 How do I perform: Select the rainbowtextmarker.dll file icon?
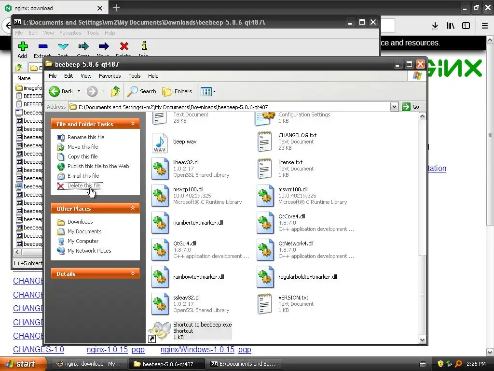pos(160,277)
